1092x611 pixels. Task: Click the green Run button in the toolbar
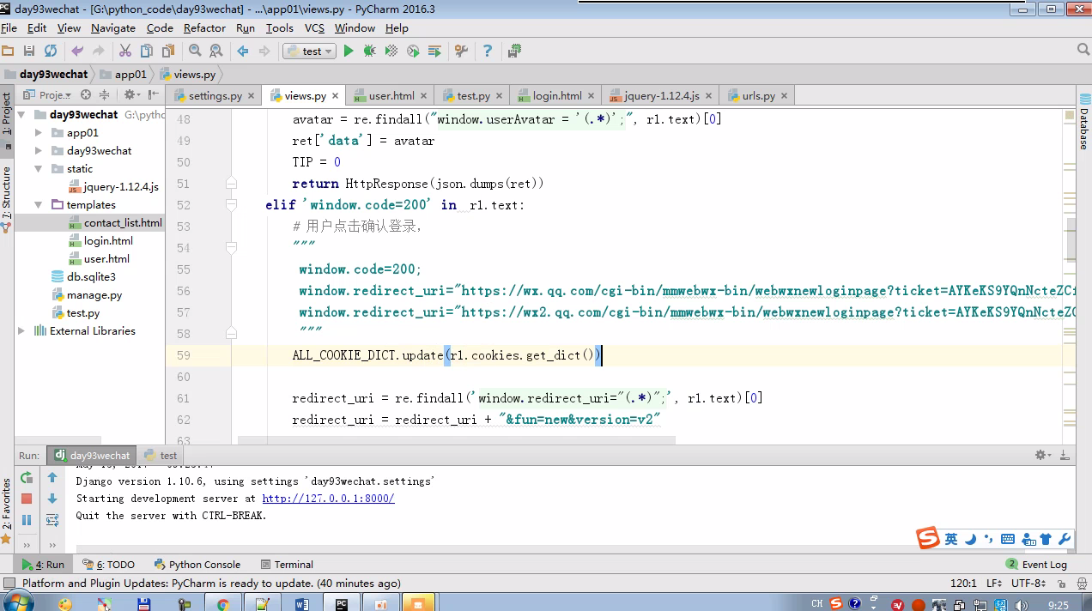pyautogui.click(x=349, y=51)
